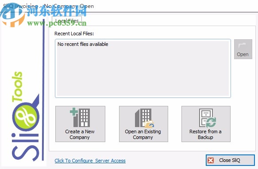Click the SliQ Tools logo
Image resolution: width=258 pixels, height=169 pixels.
click(26, 116)
